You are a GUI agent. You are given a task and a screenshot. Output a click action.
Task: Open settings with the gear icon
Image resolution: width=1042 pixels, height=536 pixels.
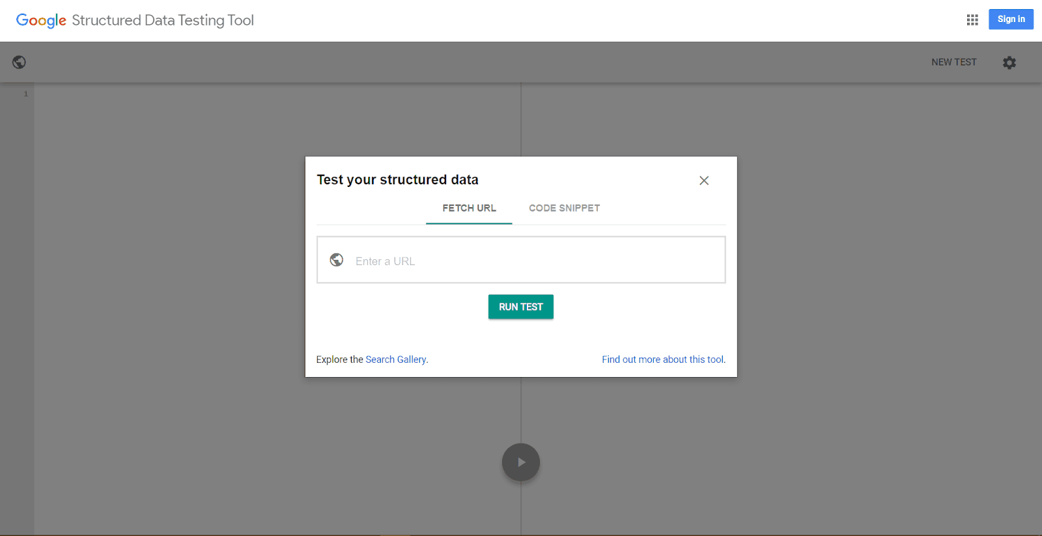coord(1009,63)
